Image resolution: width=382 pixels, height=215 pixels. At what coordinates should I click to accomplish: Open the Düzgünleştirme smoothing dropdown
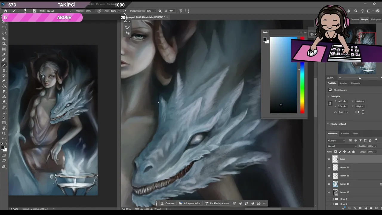(x=154, y=11)
